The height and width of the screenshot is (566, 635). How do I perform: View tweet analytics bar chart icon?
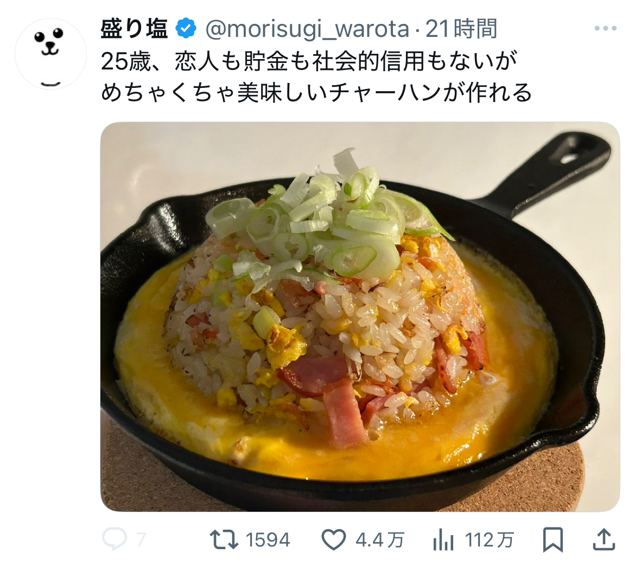point(443,540)
